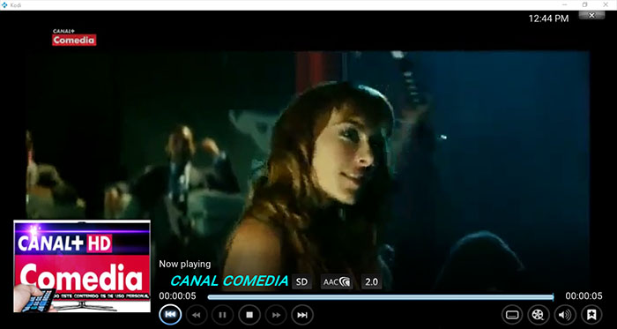Open video settings film reel icon

coord(539,315)
